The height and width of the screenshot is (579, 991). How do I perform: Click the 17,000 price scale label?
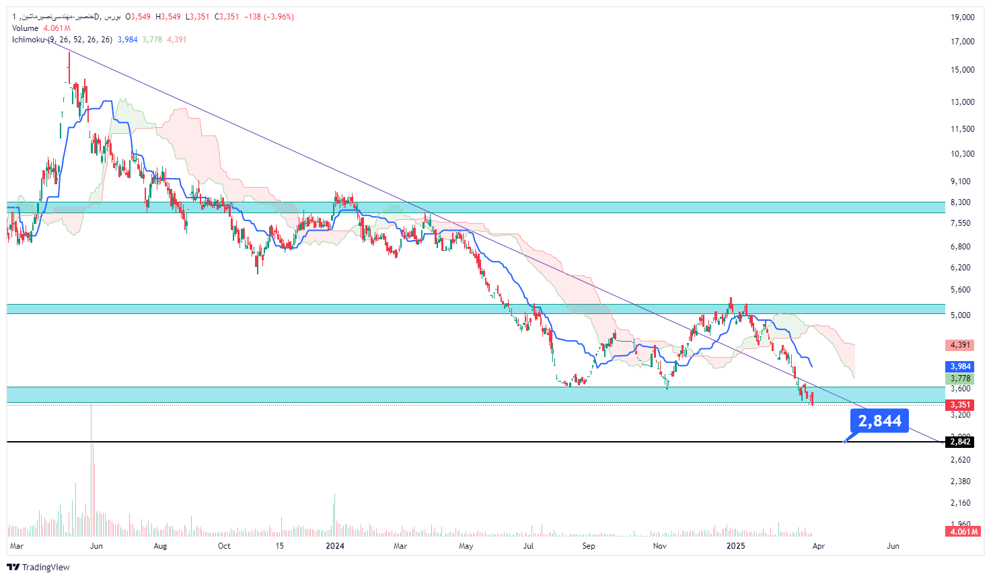click(x=963, y=42)
